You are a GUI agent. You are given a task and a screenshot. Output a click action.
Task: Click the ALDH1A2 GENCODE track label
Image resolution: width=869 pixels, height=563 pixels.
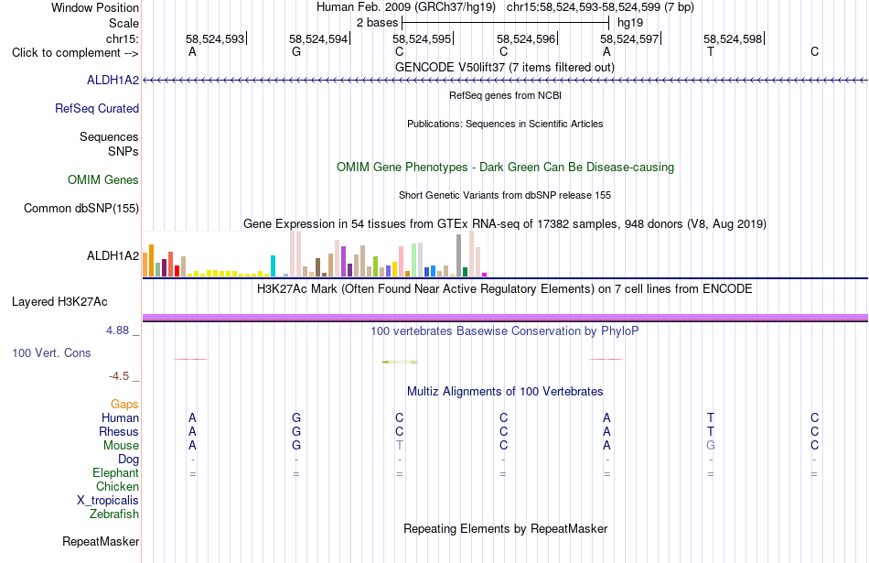[113, 81]
